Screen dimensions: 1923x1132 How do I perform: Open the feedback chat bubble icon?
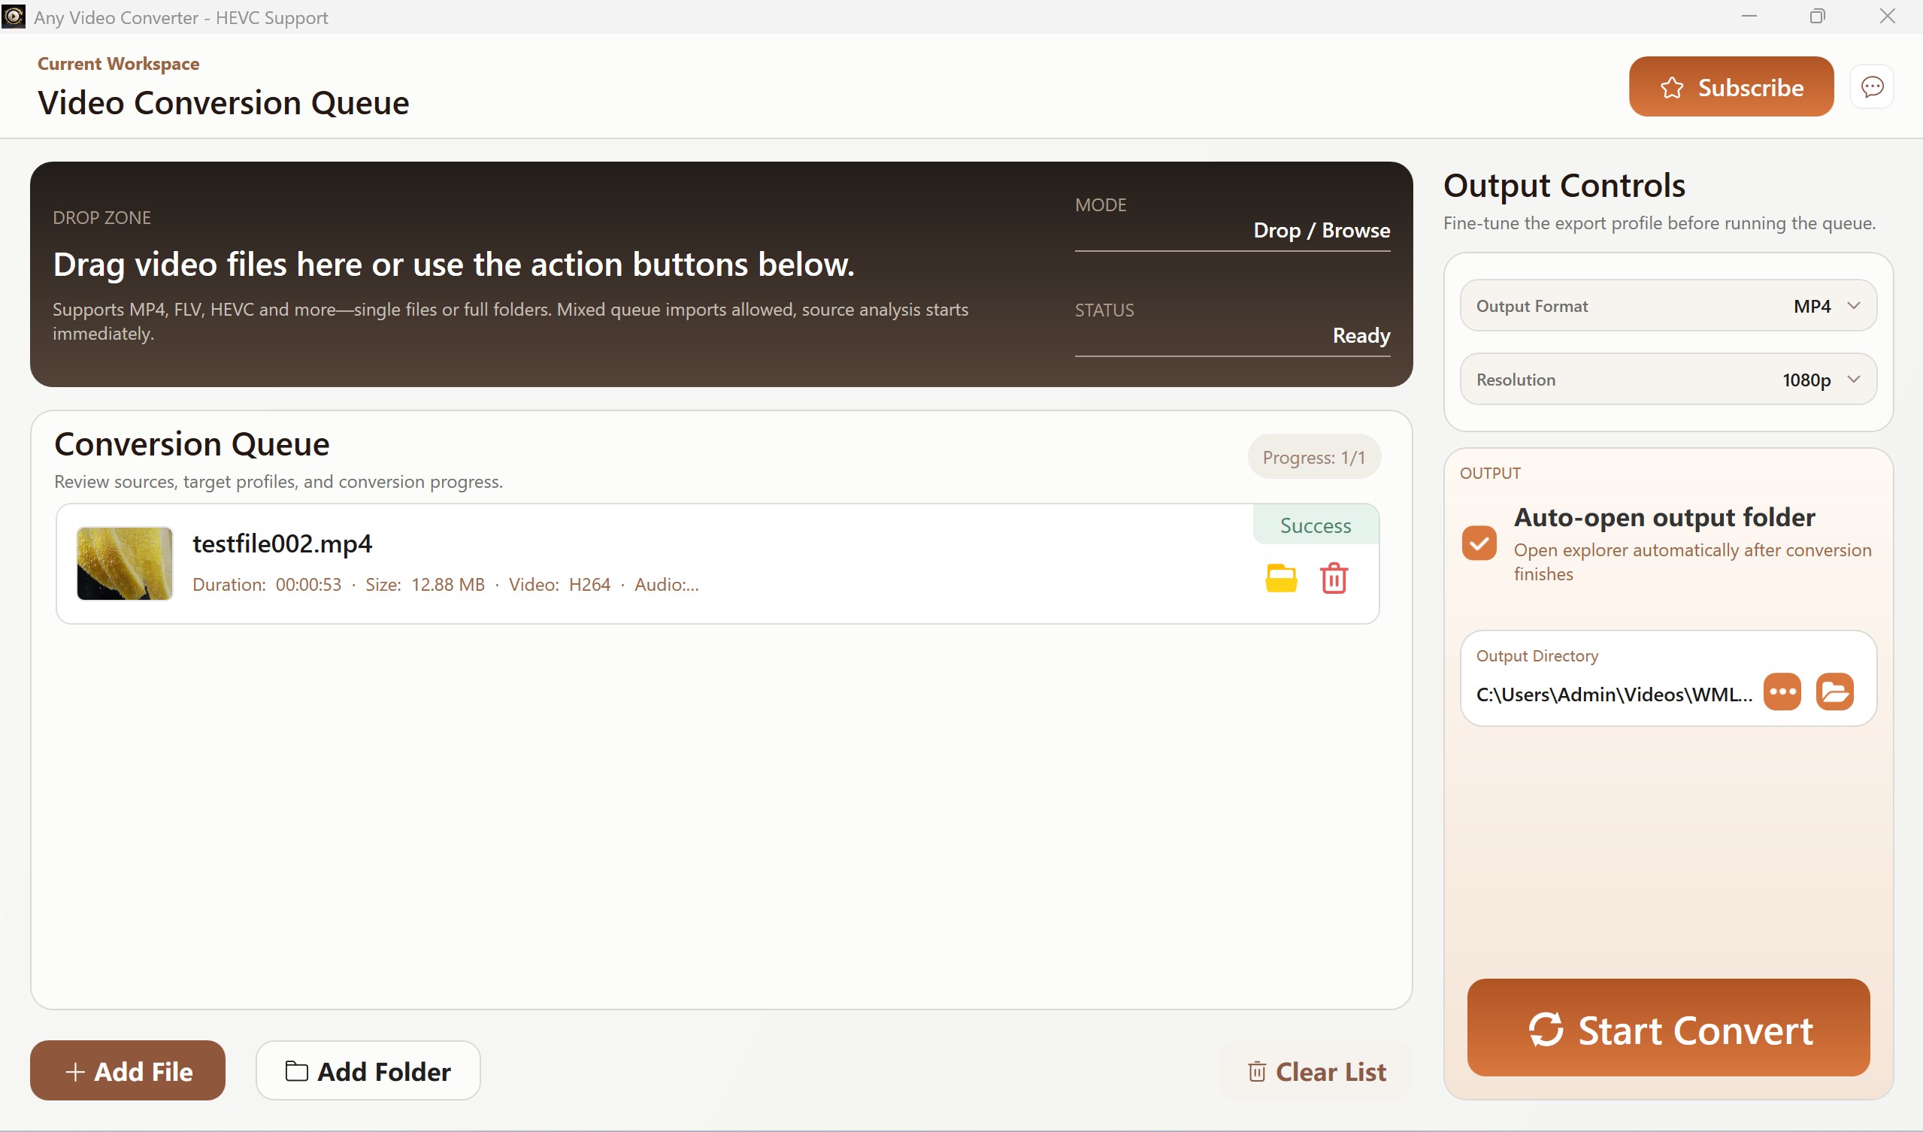tap(1871, 87)
